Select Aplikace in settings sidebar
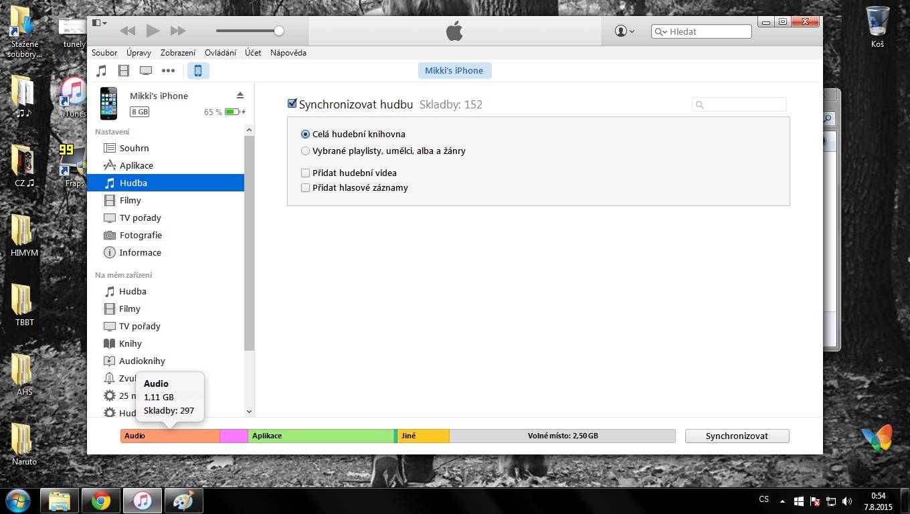 pyautogui.click(x=165, y=165)
